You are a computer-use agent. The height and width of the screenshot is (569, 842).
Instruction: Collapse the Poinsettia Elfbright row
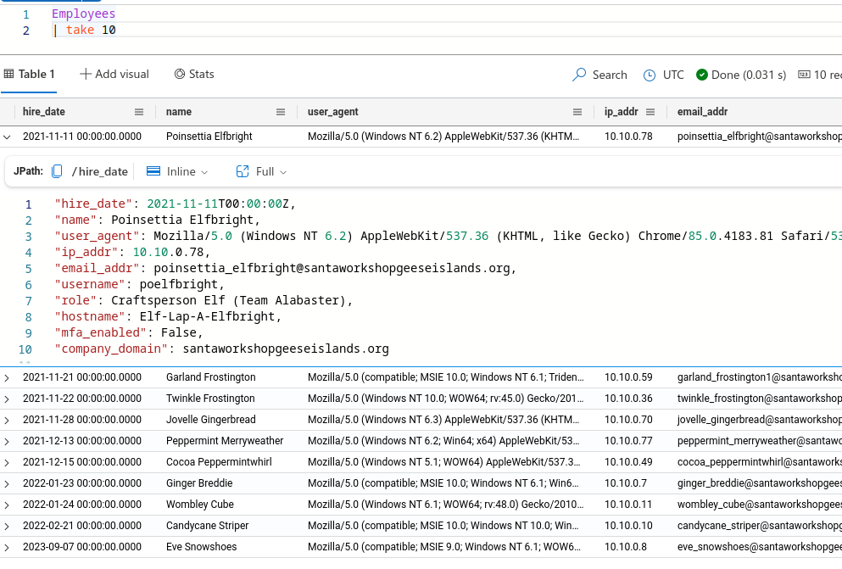click(x=8, y=136)
